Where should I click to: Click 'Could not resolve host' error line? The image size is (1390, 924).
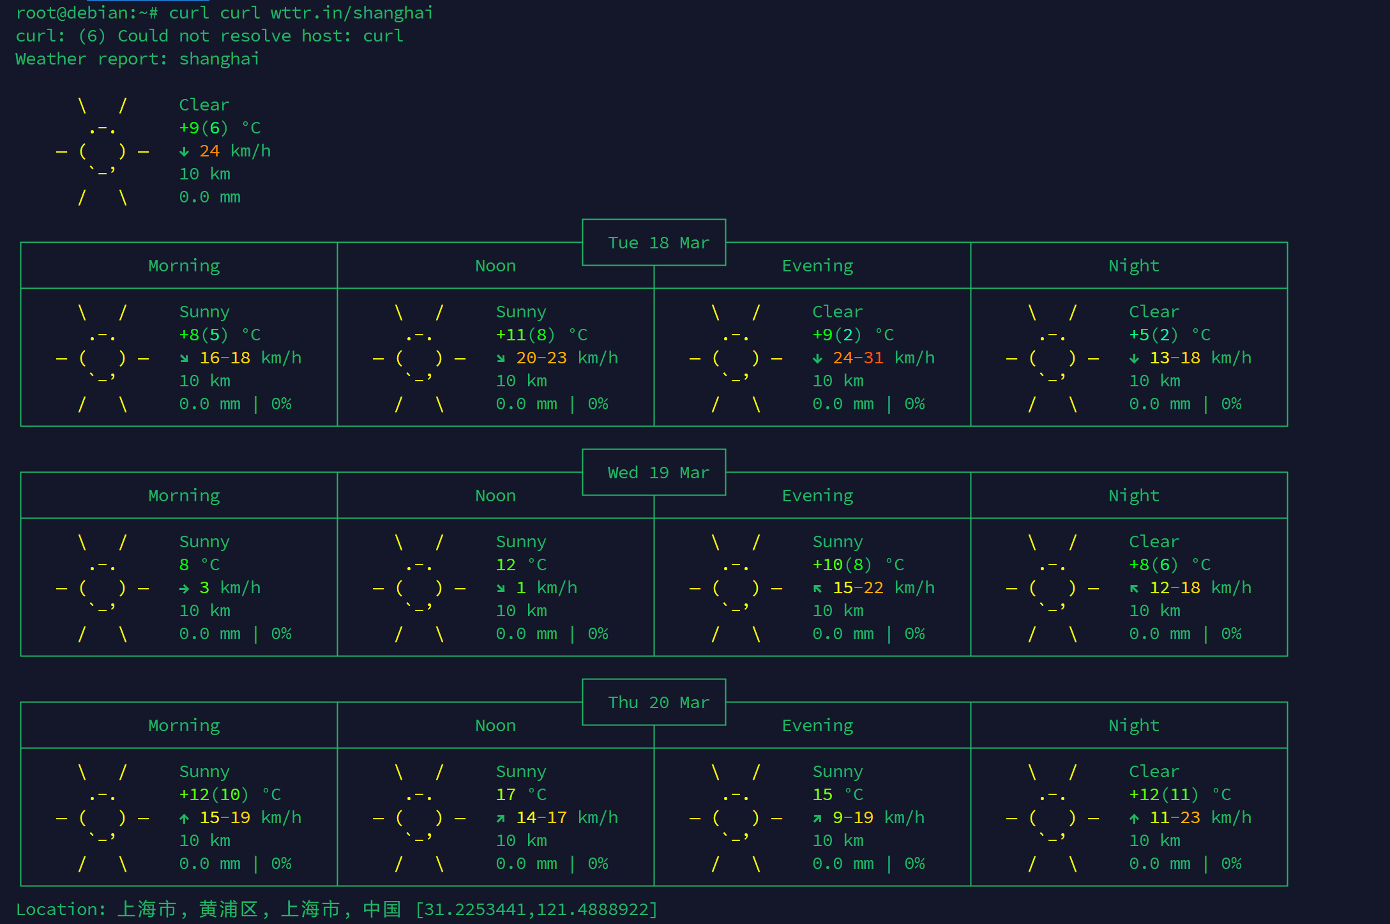pos(209,36)
